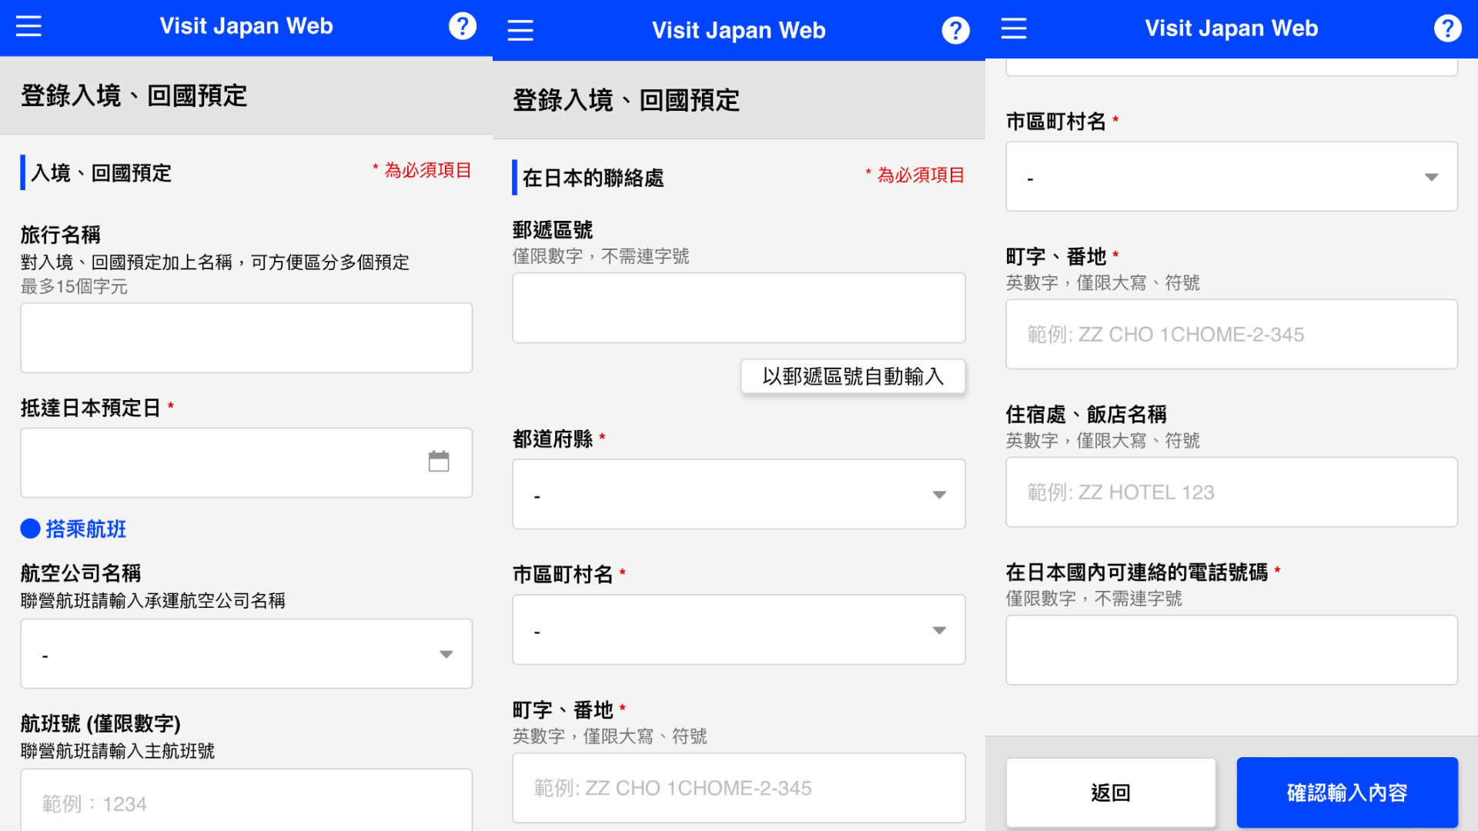Screen dimensions: 1478x831
Task: Expand the 都道府縣 dropdown
Action: click(x=739, y=494)
